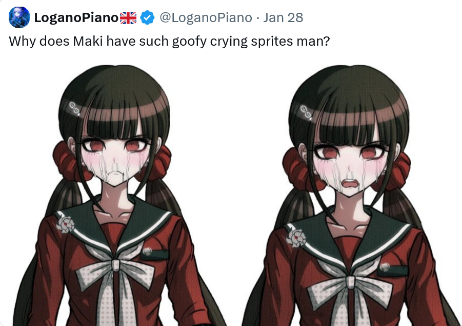462x326 pixels.
Task: Click the hair clip on left sprite
Action: (74, 108)
